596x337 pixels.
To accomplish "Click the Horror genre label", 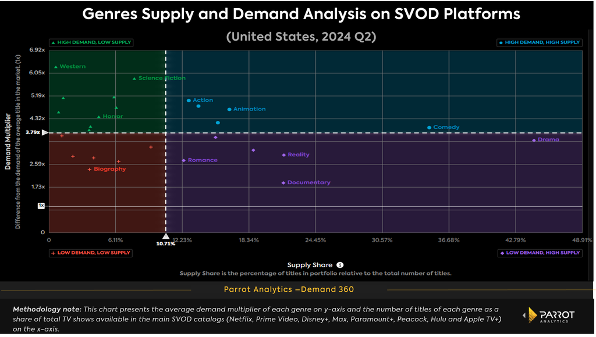I will 112,116.
